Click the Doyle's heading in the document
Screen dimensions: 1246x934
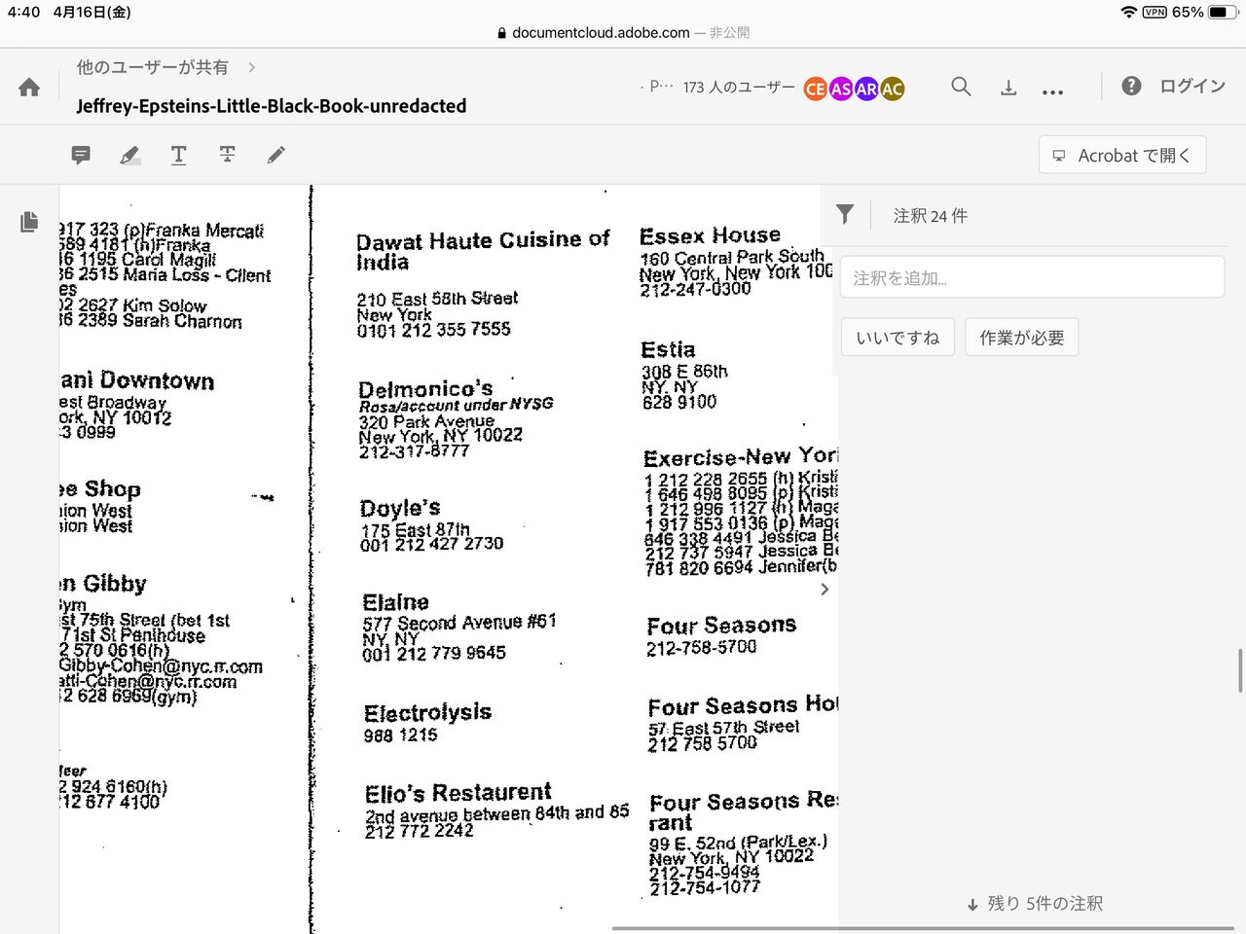(x=400, y=508)
